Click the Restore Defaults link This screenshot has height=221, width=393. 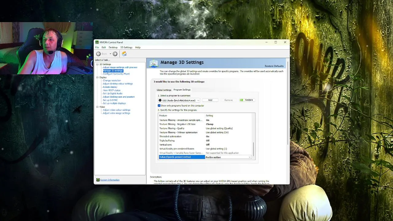tap(274, 66)
